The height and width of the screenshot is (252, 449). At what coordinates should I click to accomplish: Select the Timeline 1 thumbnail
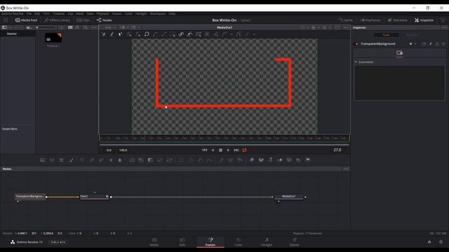tap(53, 38)
